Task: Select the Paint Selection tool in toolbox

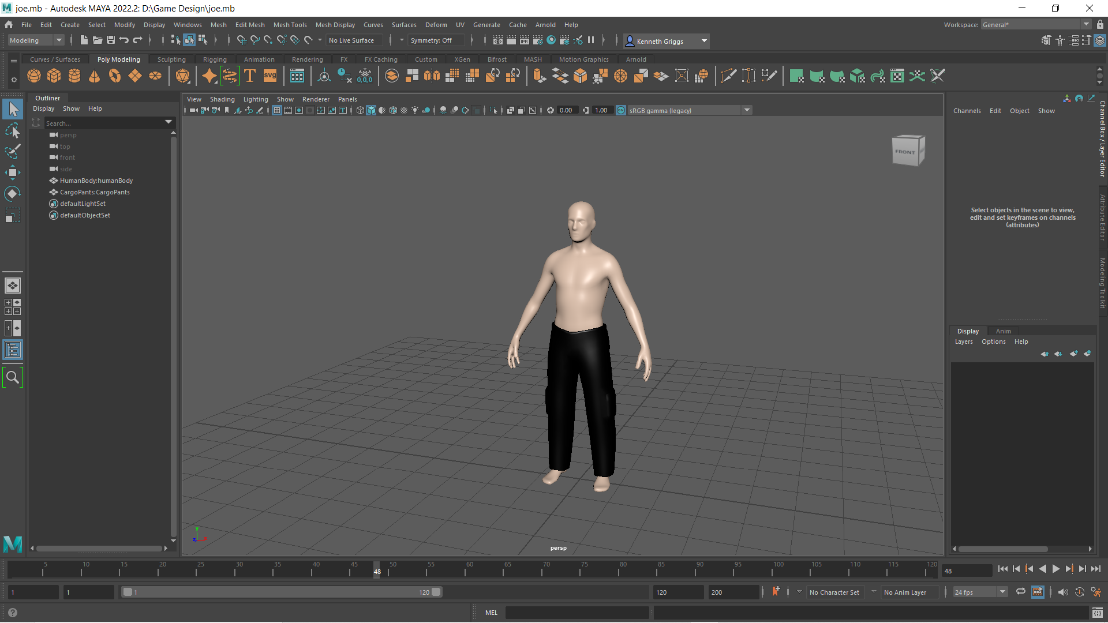Action: point(13,152)
